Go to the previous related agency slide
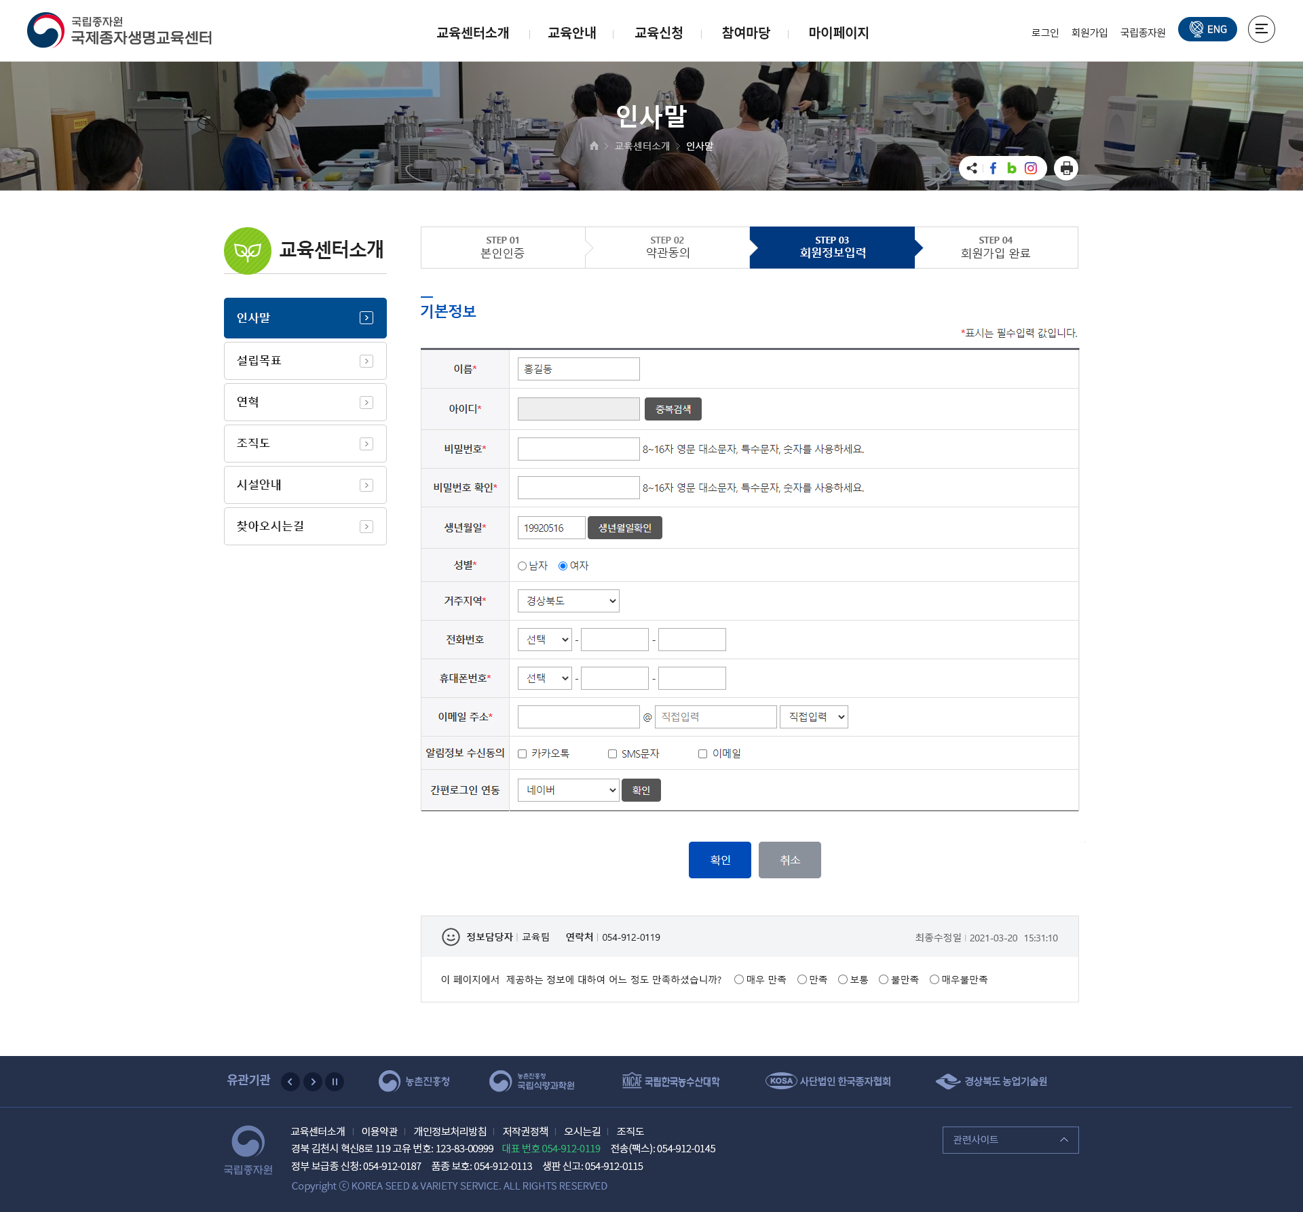This screenshot has width=1303, height=1212. (x=290, y=1081)
